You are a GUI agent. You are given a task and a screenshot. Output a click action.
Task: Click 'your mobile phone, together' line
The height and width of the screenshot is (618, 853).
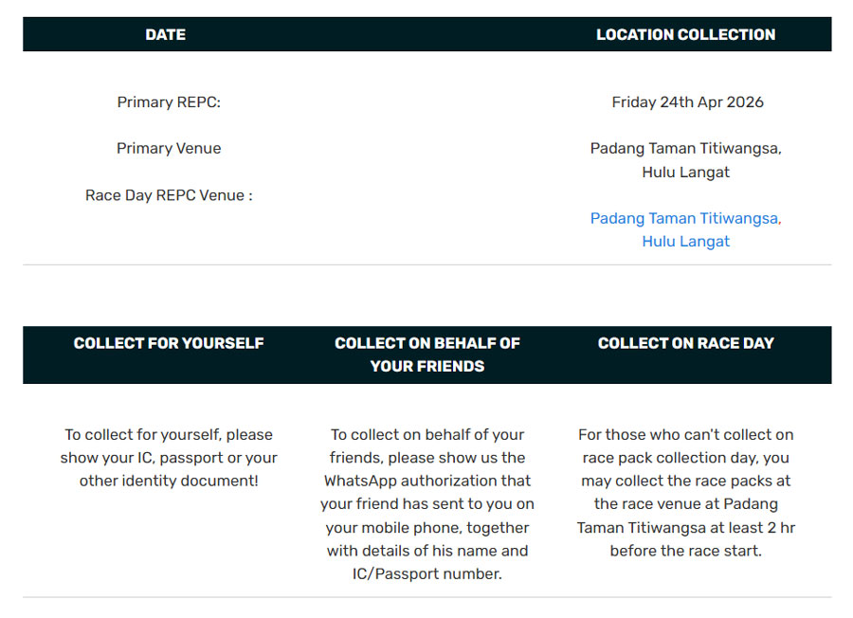point(427,528)
